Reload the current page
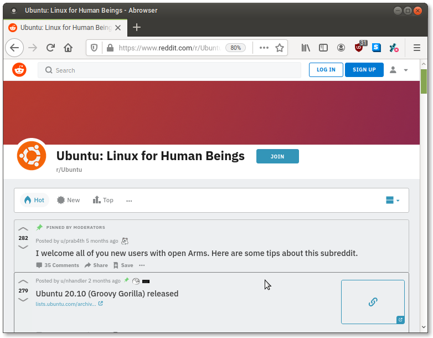 [x=50, y=48]
